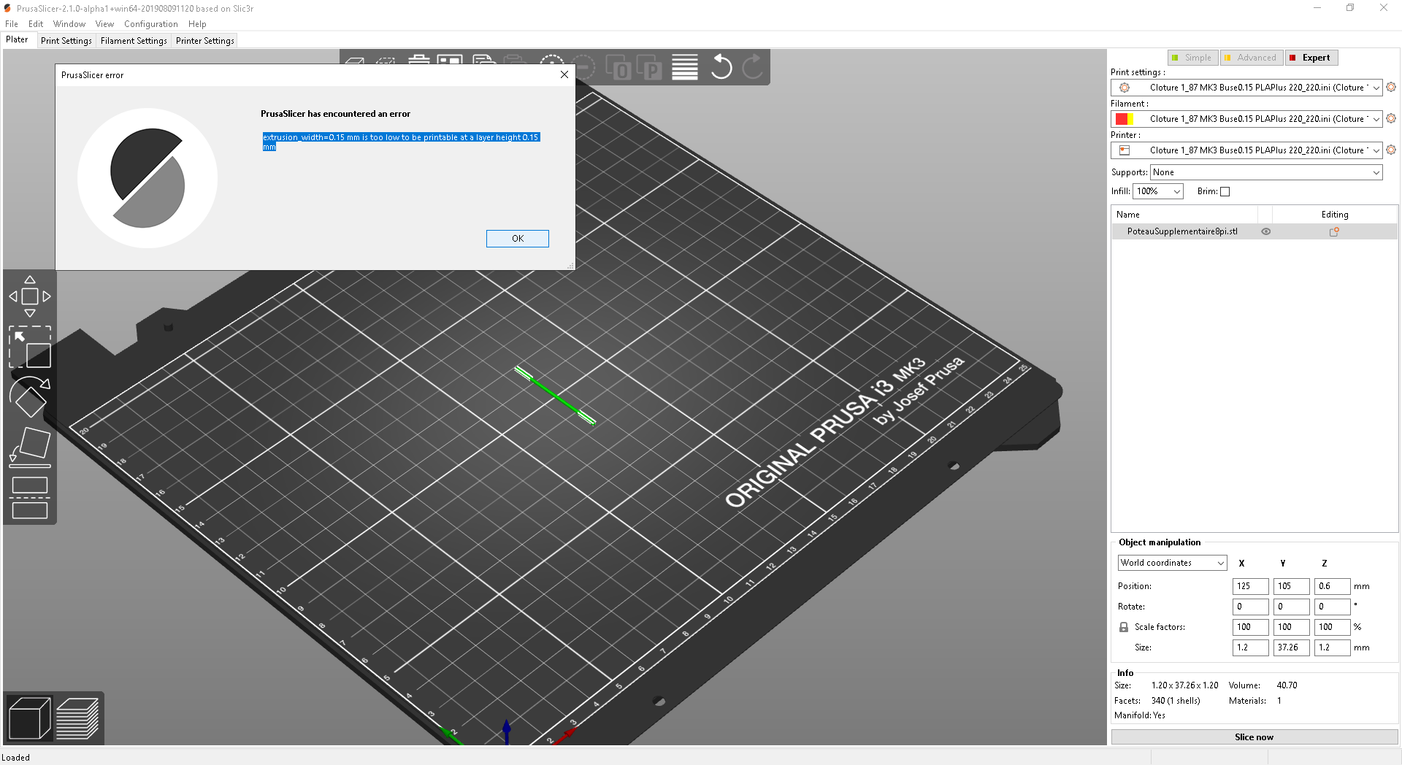Click the print preset icon beside dropdown
This screenshot has width=1402, height=765.
pos(1125,88)
